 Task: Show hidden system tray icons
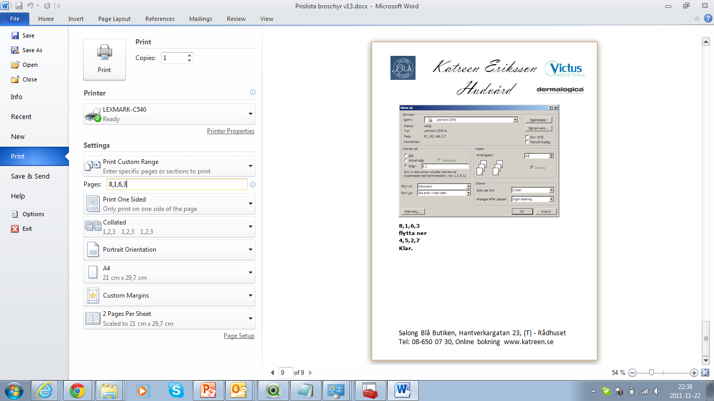(x=593, y=391)
